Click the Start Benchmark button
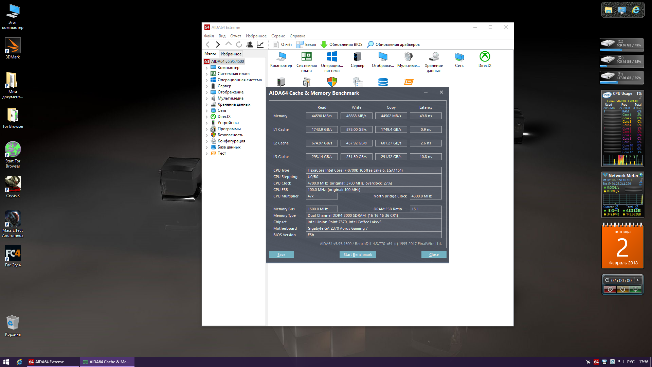 358,255
